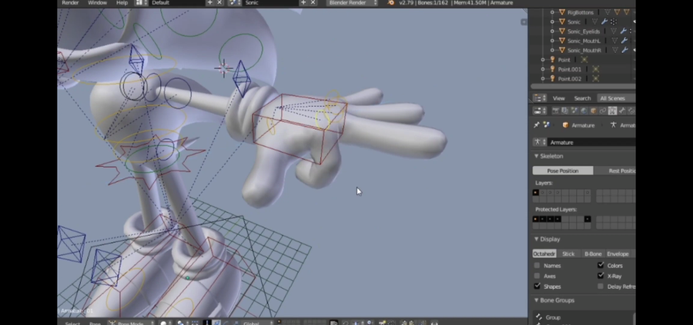The image size is (693, 325).
Task: Open the outliner editor type selector
Action: click(x=539, y=98)
